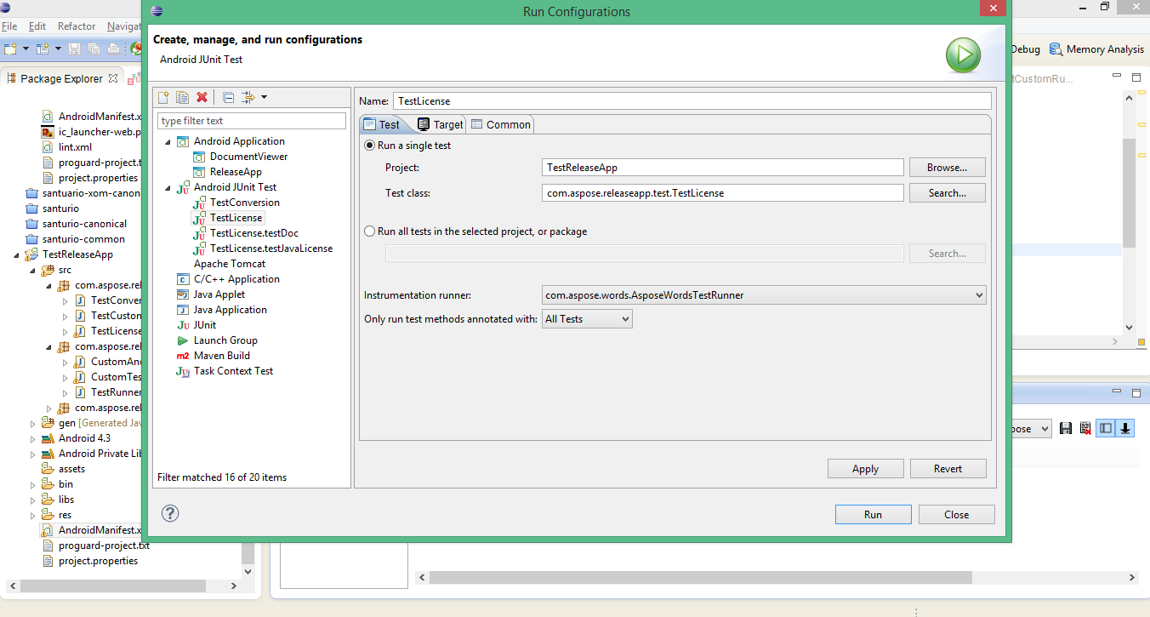
Task: Switch to the Common tab
Action: (500, 123)
